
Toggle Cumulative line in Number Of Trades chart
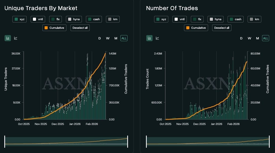[x=196, y=28]
